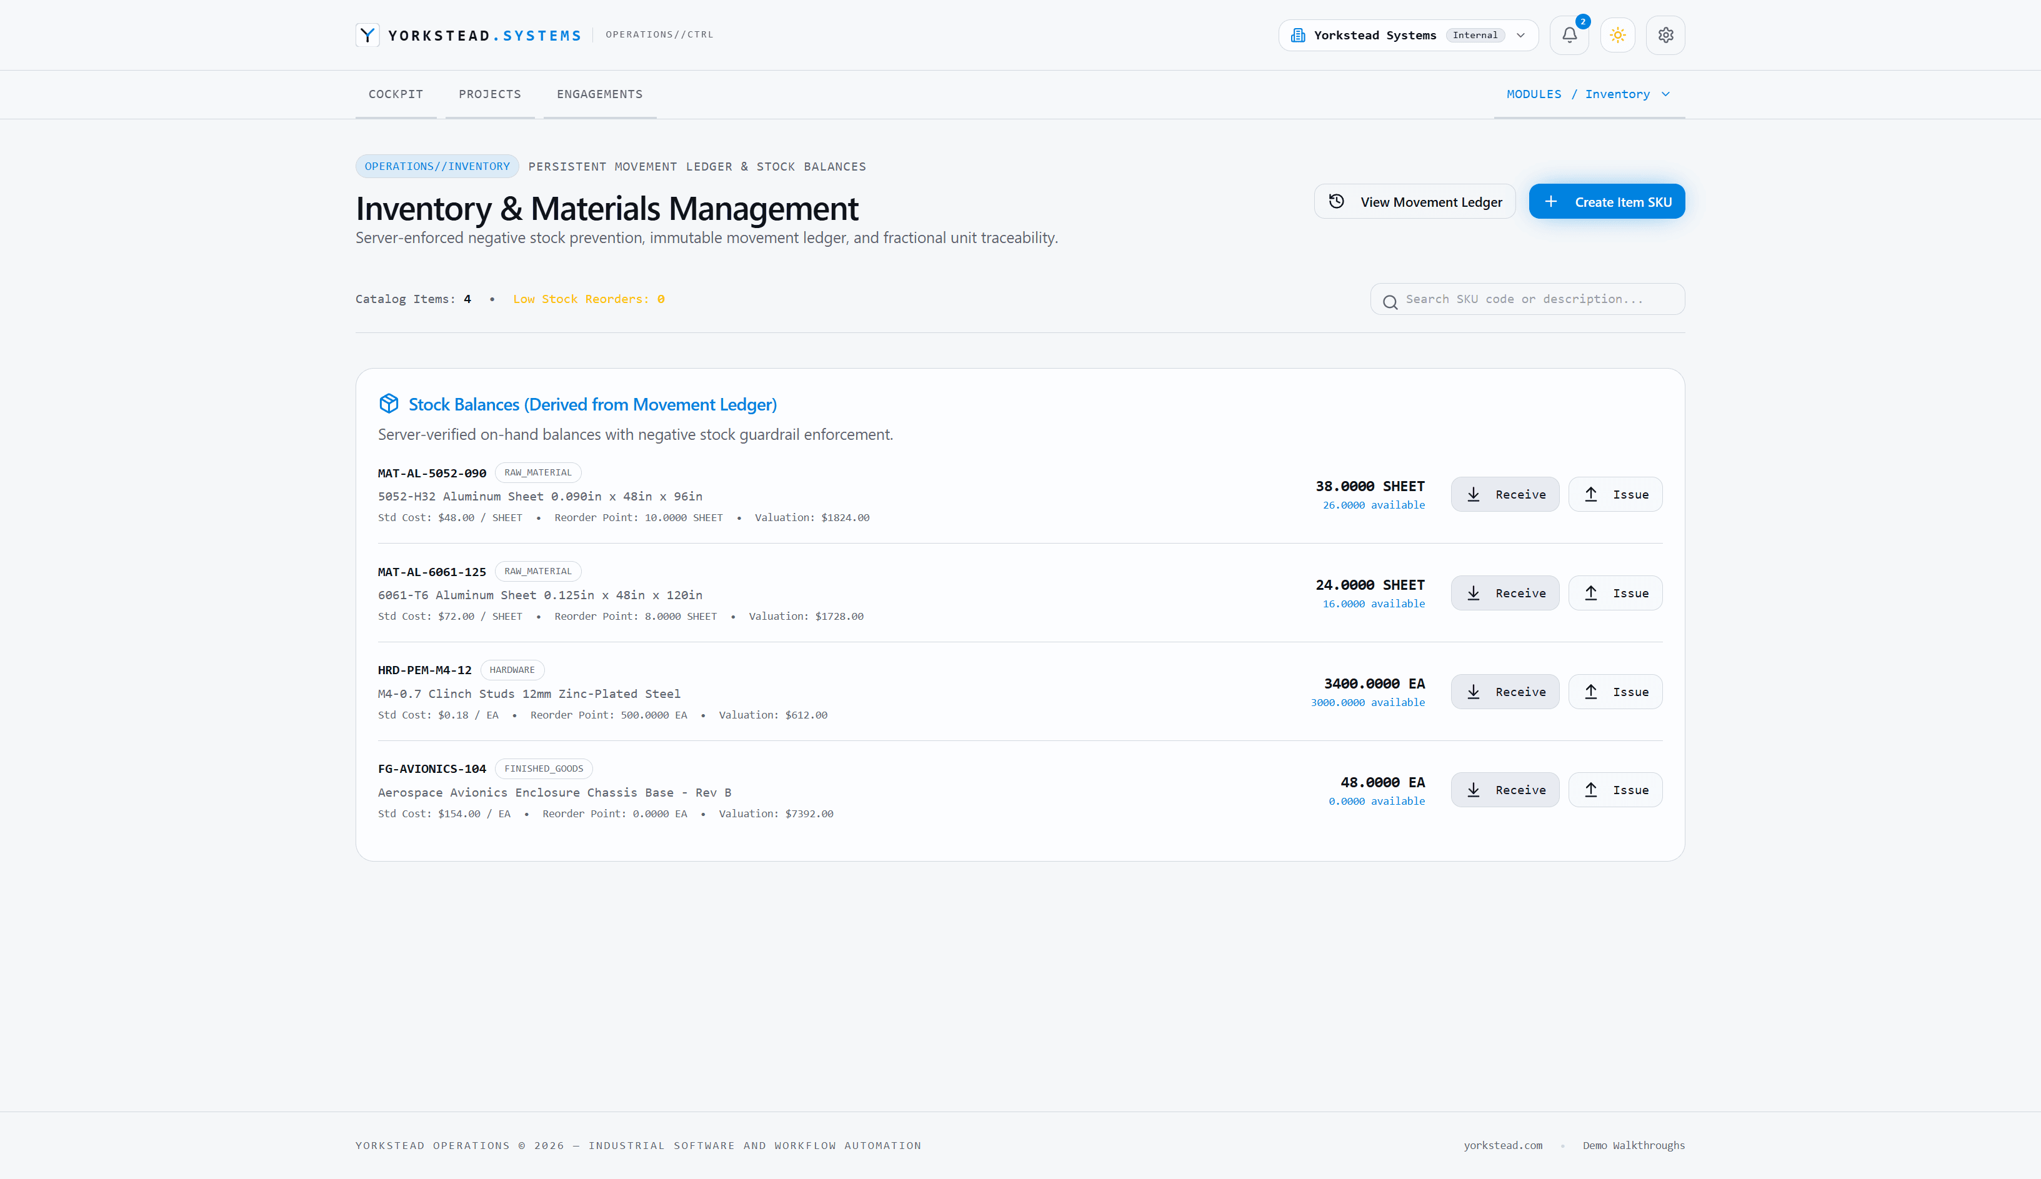Receive stock for MAT-AL-6061-125
This screenshot has height=1179, width=2041.
point(1505,593)
